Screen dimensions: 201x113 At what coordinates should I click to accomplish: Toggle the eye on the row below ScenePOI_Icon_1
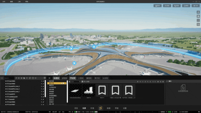(6, 94)
